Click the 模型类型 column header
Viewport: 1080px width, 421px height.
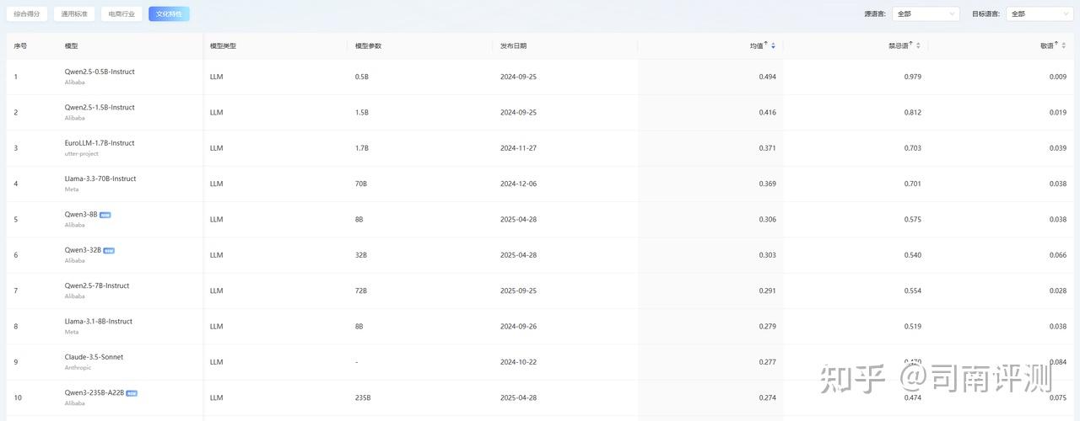(223, 45)
